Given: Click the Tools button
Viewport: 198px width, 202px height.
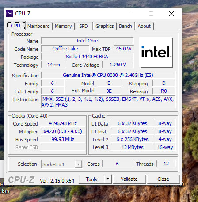Looking at the screenshot, I should 91,179.
